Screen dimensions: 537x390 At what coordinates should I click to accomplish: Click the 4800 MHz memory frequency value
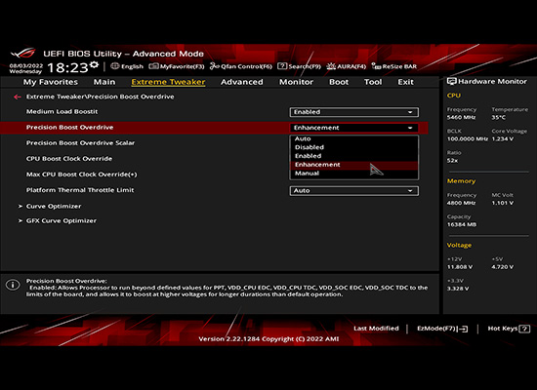pyautogui.click(x=461, y=203)
